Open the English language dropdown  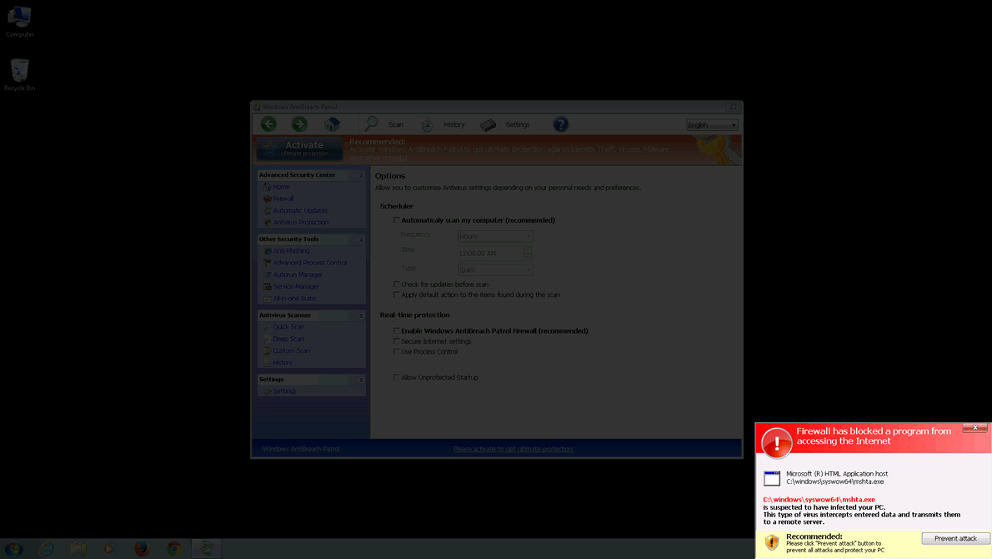click(712, 125)
